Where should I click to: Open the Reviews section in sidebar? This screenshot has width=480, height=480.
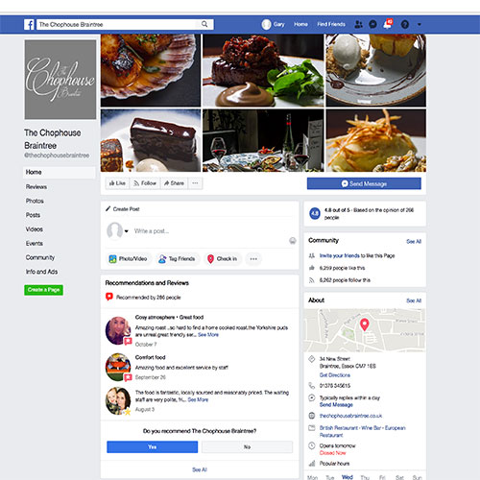[36, 187]
